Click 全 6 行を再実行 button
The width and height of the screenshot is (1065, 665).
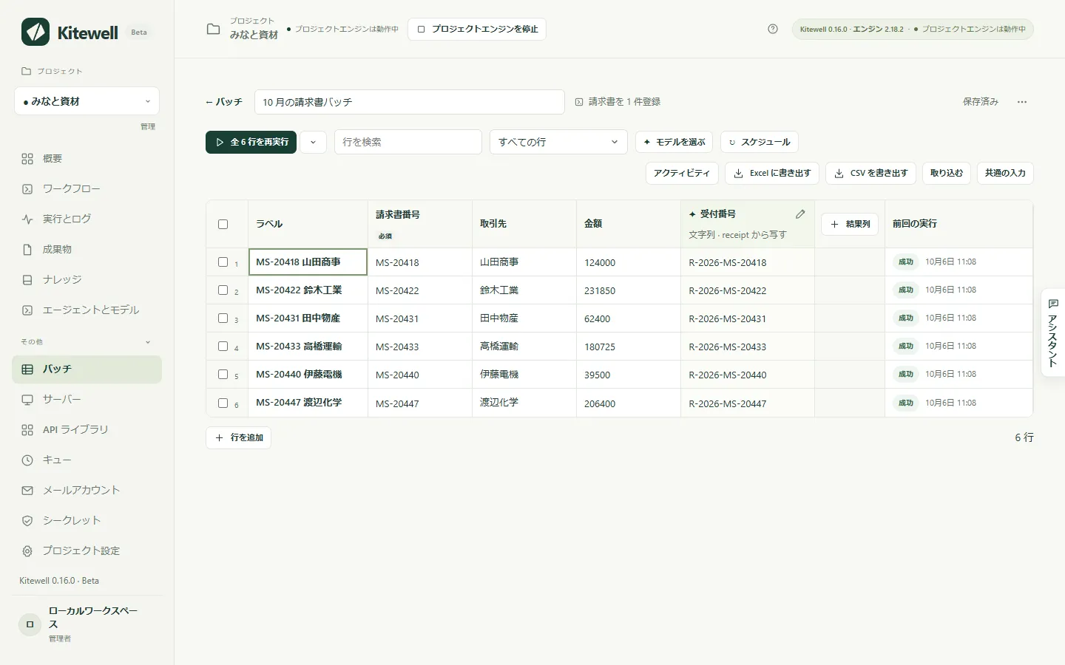click(x=251, y=142)
